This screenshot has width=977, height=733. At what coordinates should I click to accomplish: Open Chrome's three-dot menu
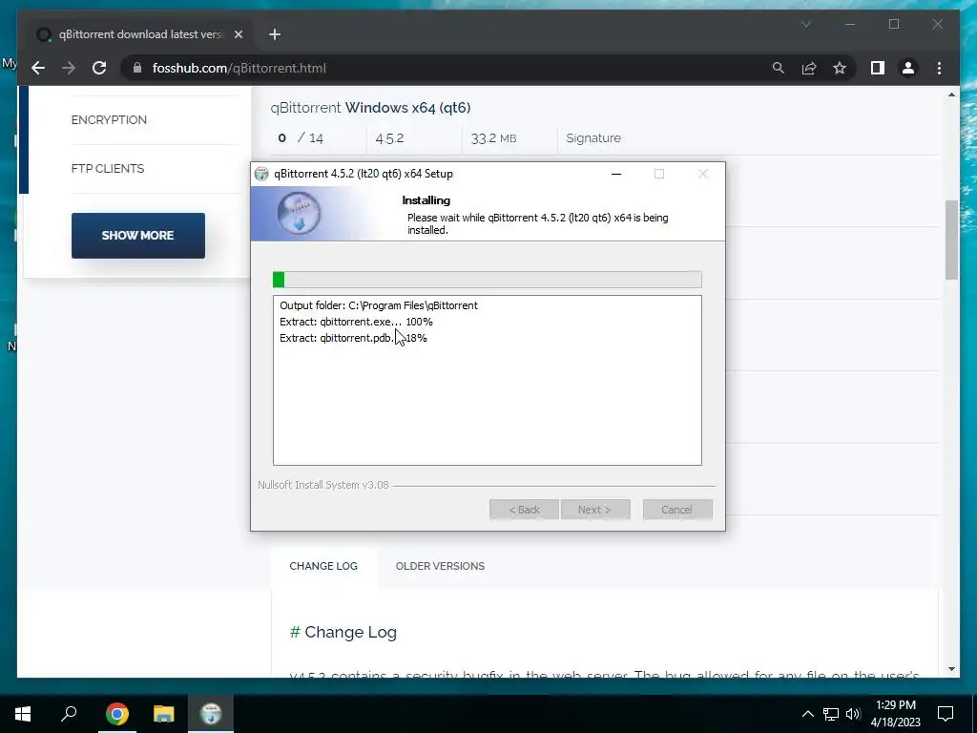pyautogui.click(x=939, y=68)
